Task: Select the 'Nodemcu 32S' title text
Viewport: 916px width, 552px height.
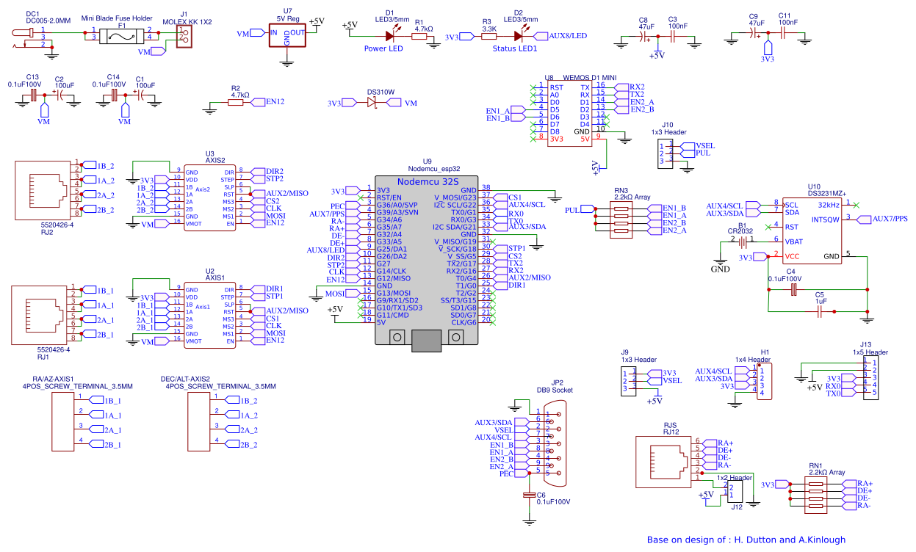Action: click(428, 181)
